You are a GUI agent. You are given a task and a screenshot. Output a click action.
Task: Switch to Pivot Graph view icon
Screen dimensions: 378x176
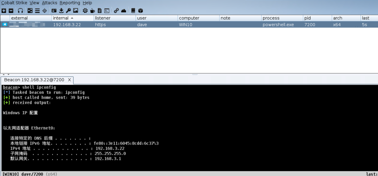30,10
